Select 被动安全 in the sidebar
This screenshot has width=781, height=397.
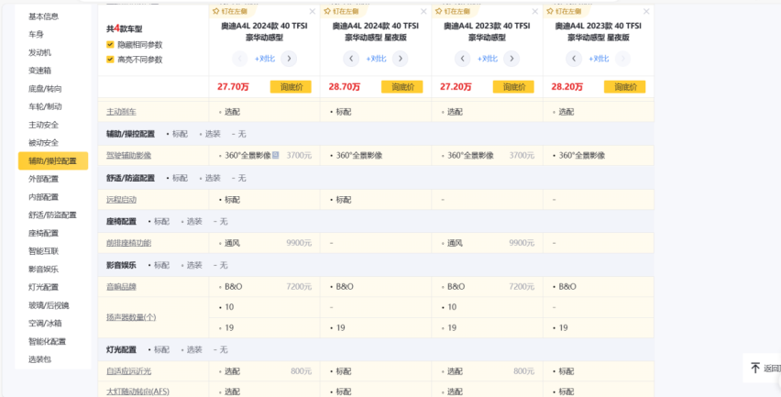43,143
